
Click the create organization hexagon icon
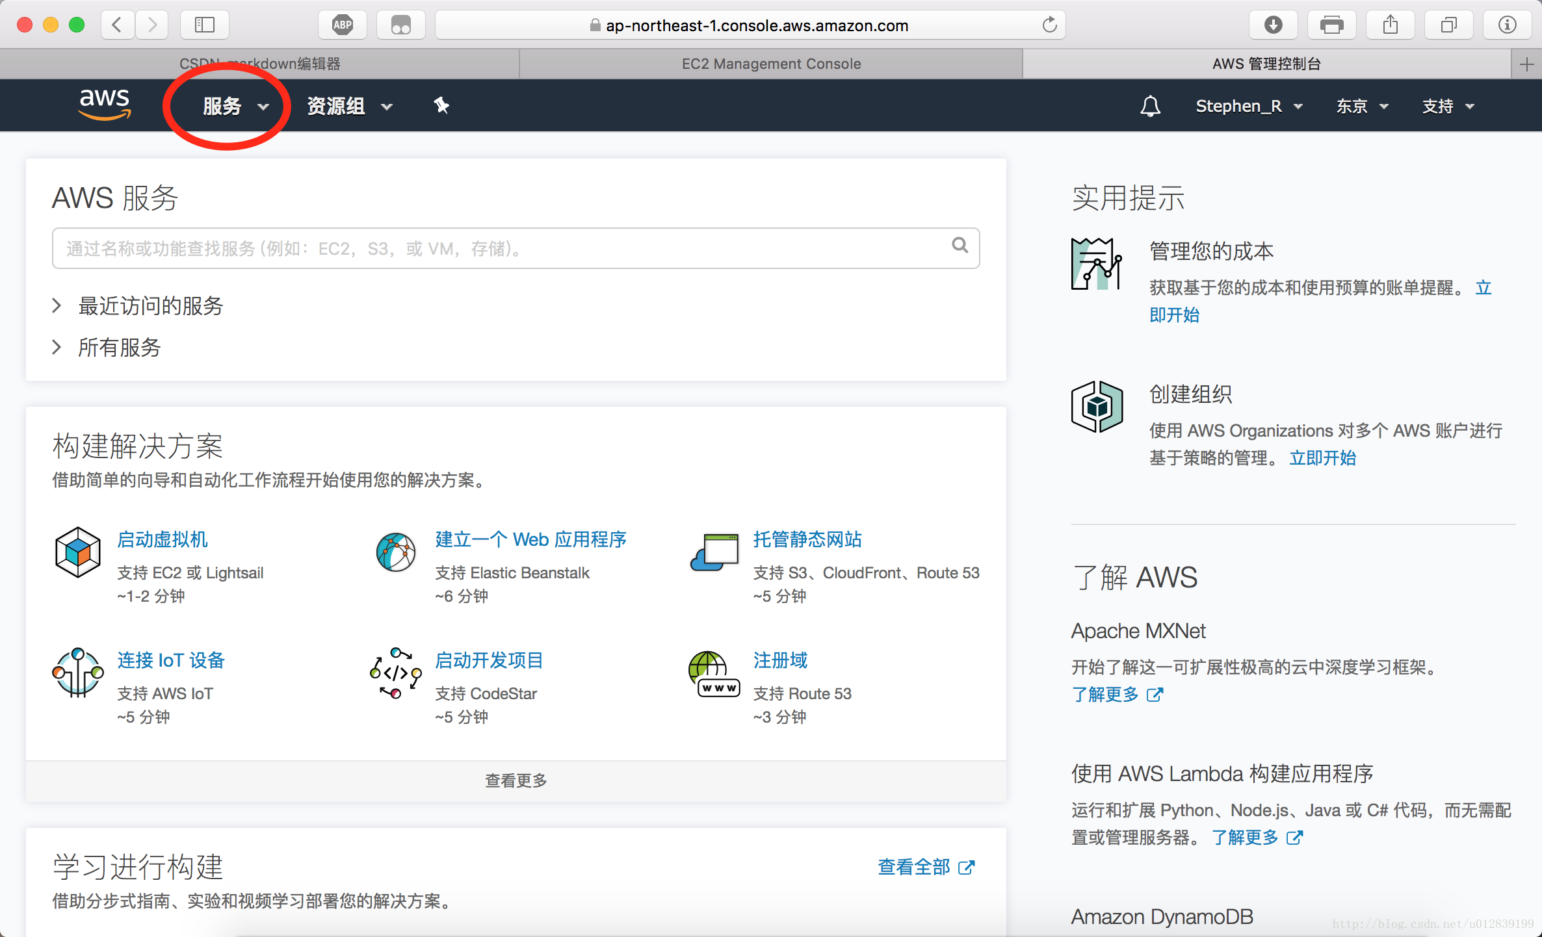tap(1097, 407)
